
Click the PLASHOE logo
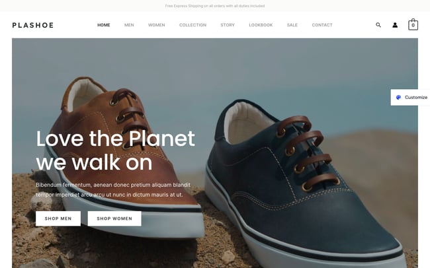click(33, 25)
